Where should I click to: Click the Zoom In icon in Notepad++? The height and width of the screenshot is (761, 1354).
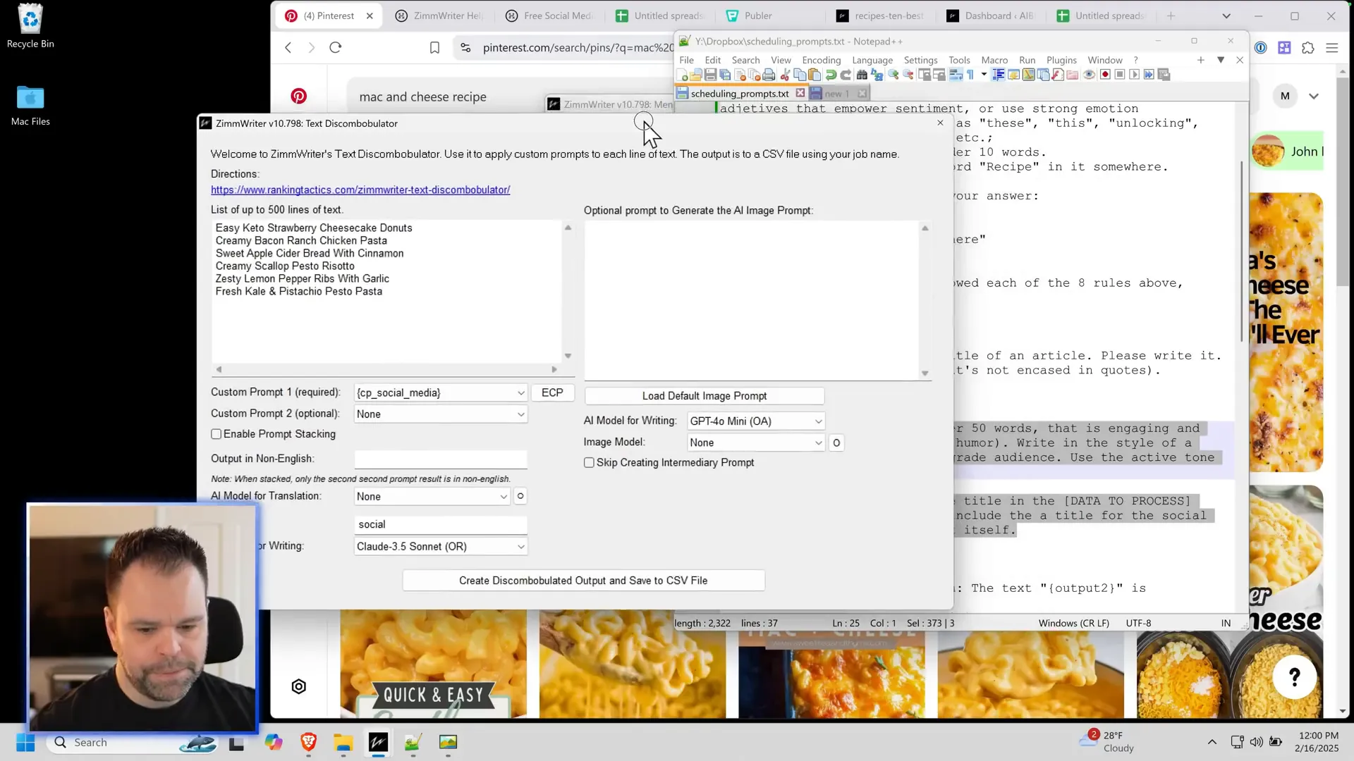(x=893, y=75)
